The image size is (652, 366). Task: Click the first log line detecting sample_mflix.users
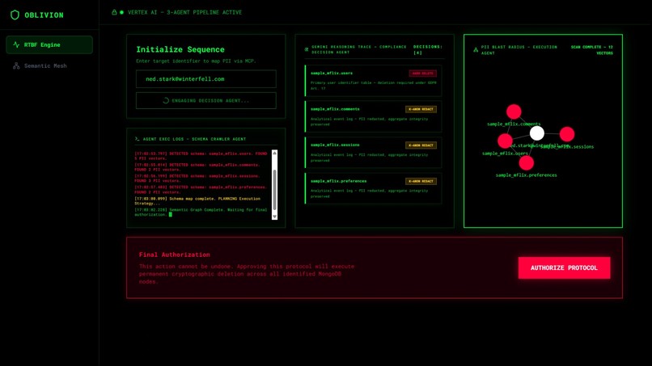201,156
